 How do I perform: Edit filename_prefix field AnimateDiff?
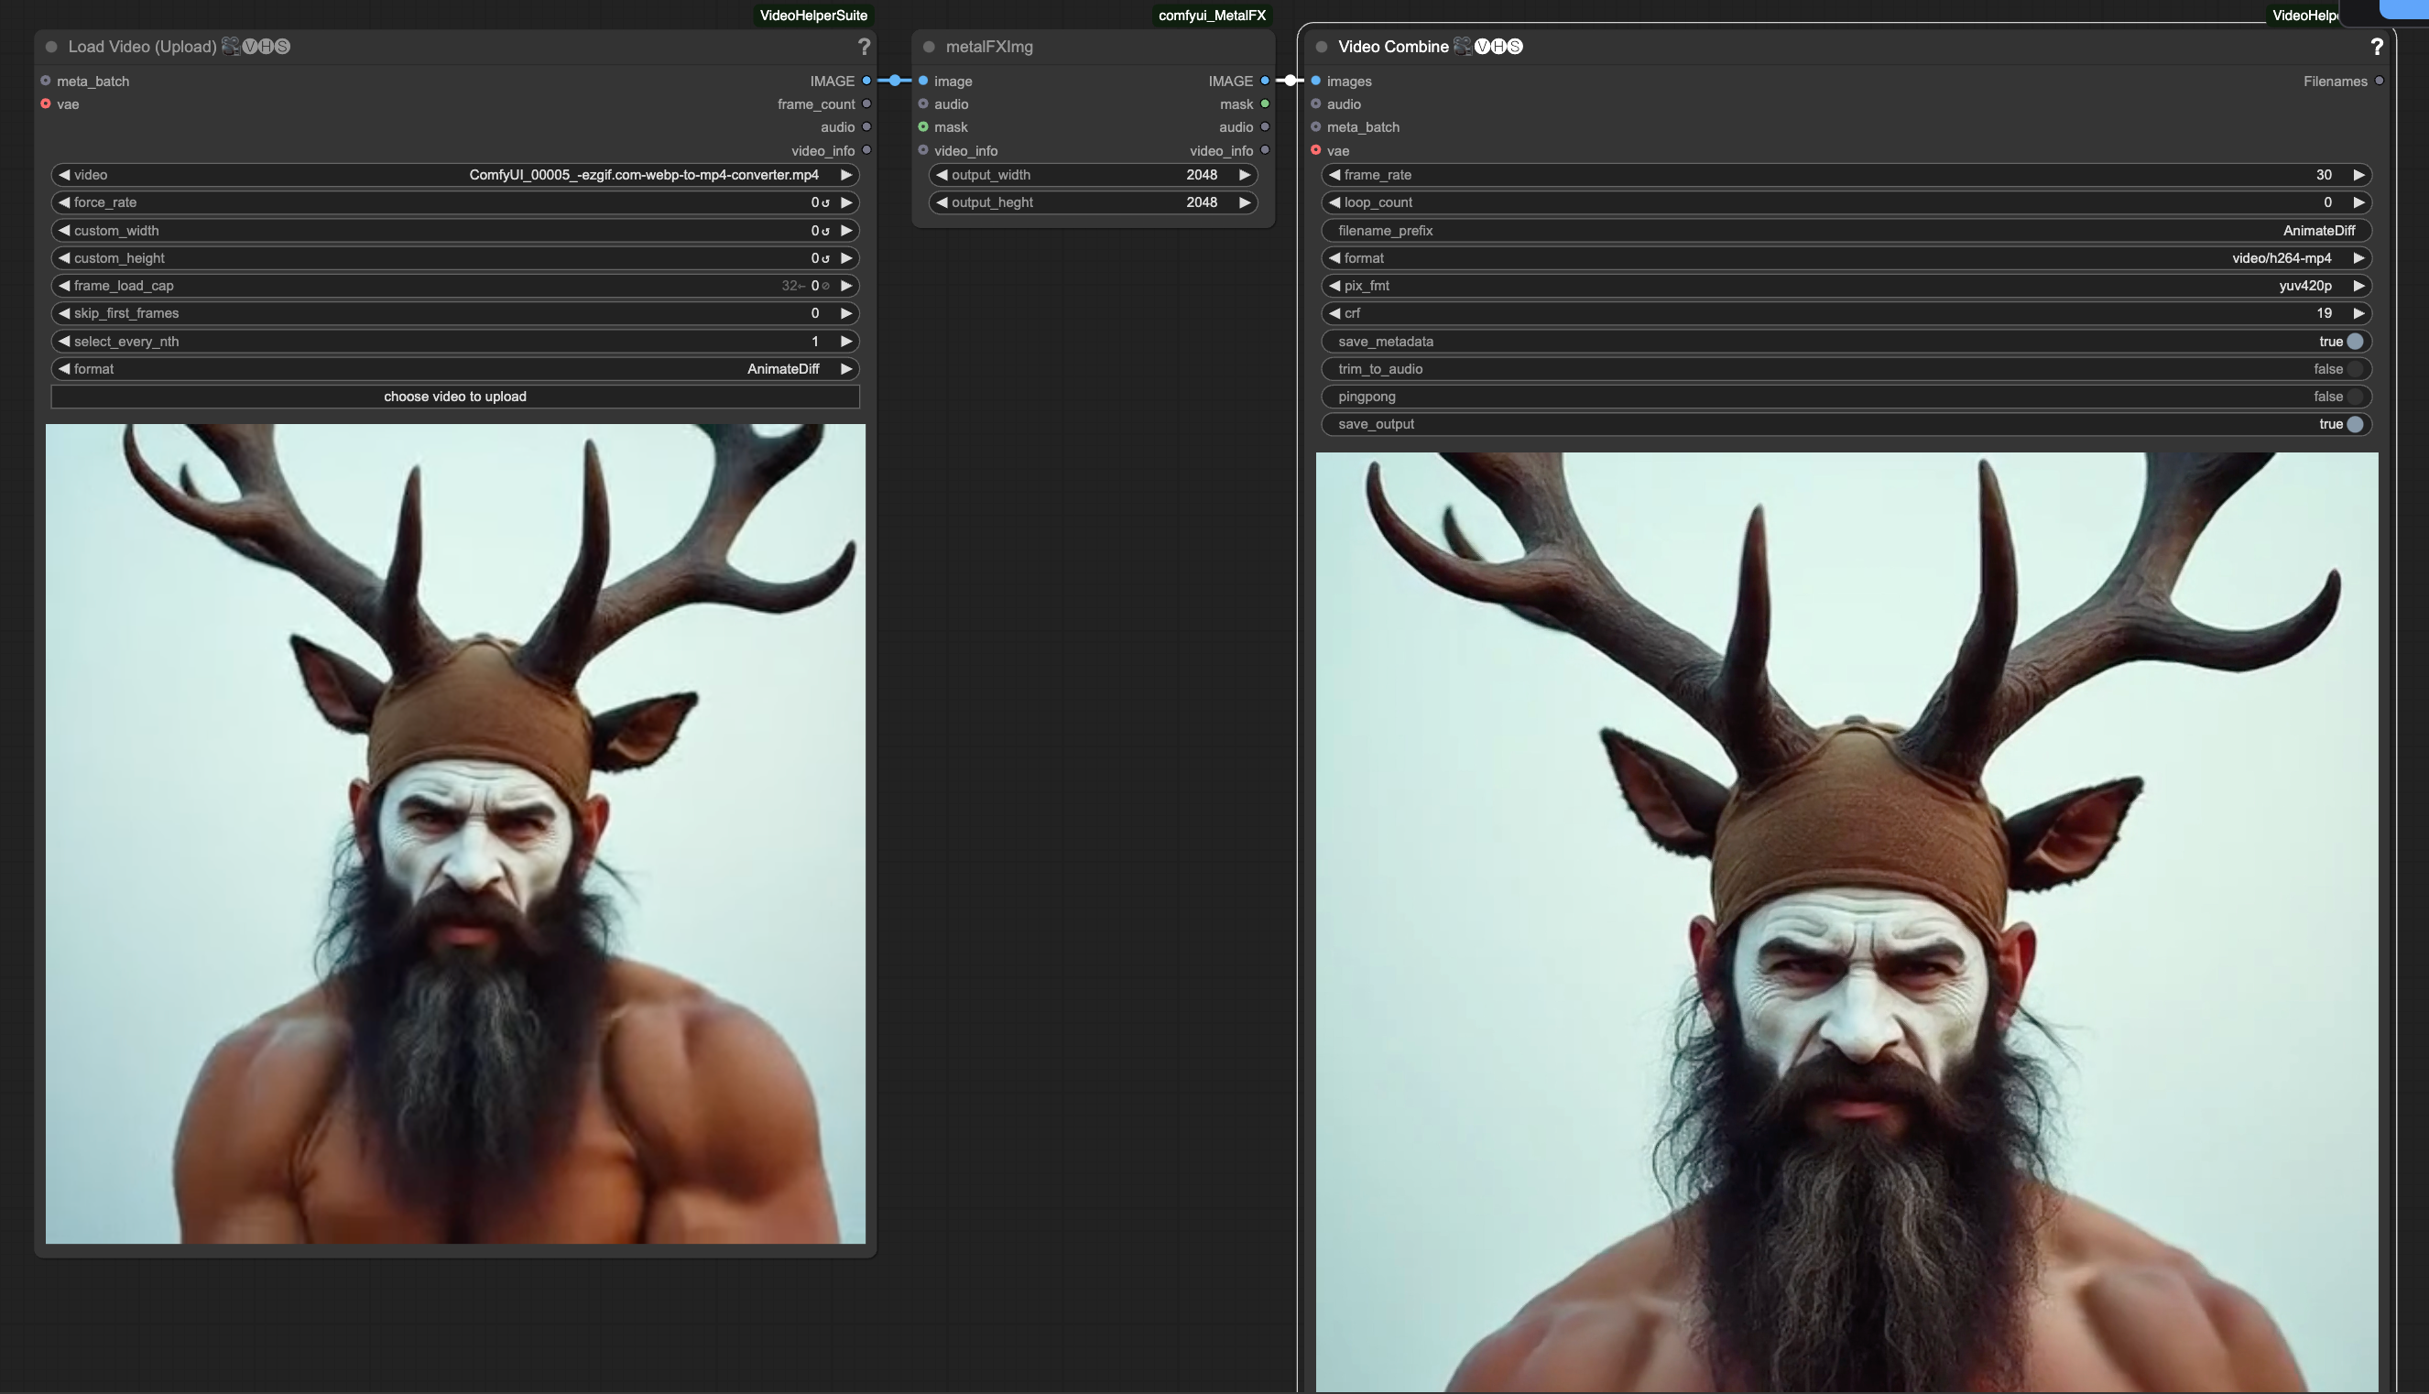point(1846,230)
